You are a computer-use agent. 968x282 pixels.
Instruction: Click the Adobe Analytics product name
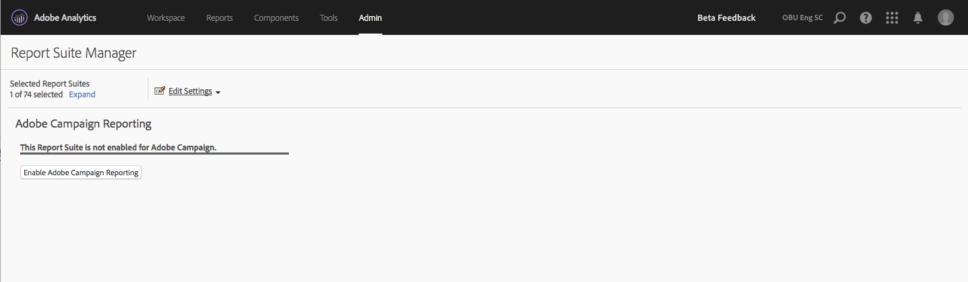65,18
